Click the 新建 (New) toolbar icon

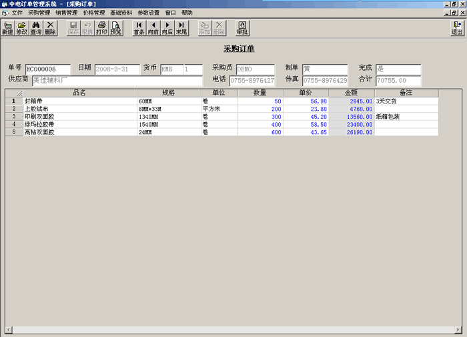[x=7, y=28]
